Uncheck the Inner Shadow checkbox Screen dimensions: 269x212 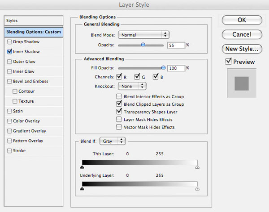9,52
